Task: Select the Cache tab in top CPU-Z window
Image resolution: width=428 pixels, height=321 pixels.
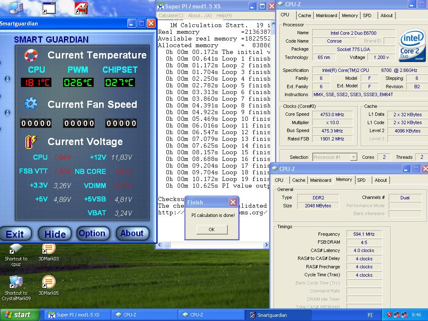Action: pyautogui.click(x=304, y=15)
